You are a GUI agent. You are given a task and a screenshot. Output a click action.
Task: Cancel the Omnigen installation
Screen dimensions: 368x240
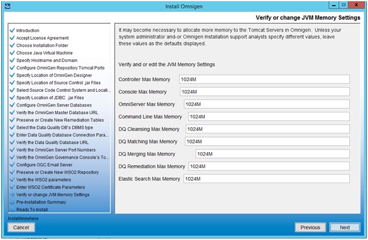pyautogui.click(x=21, y=227)
